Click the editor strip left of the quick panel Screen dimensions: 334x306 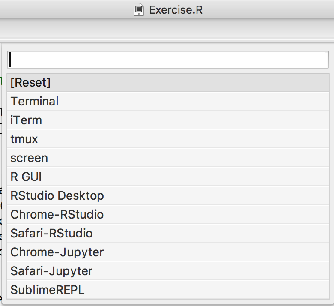[0, 171]
